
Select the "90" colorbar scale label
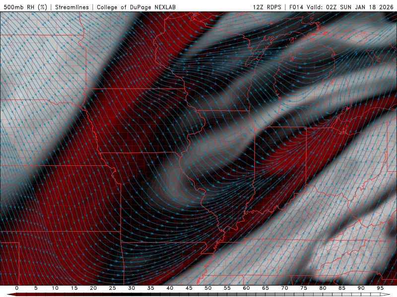(361, 288)
